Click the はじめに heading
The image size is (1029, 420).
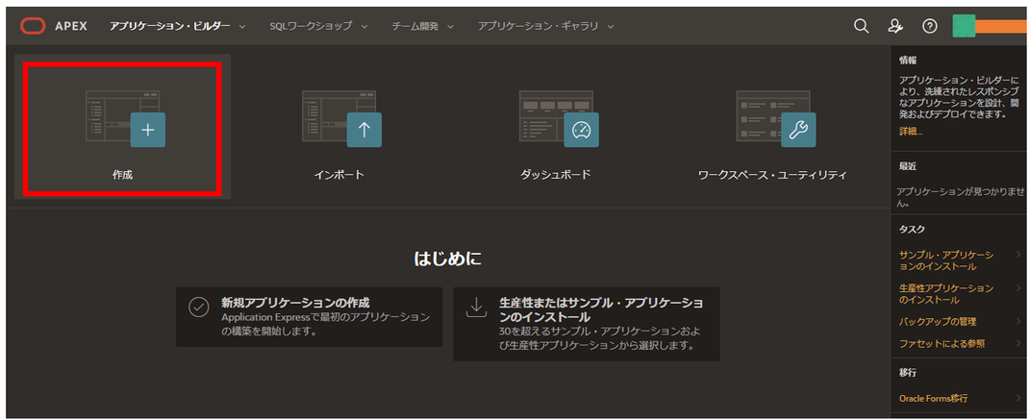[447, 259]
